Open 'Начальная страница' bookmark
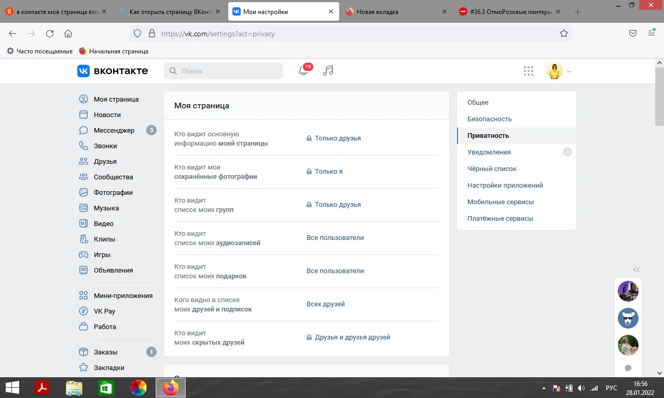The image size is (664, 398). [118, 51]
